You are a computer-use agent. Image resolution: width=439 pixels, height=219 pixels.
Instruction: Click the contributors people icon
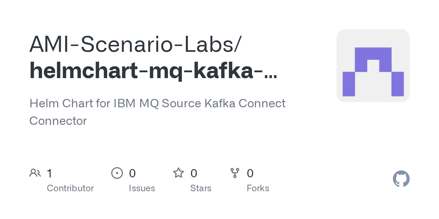(x=35, y=173)
